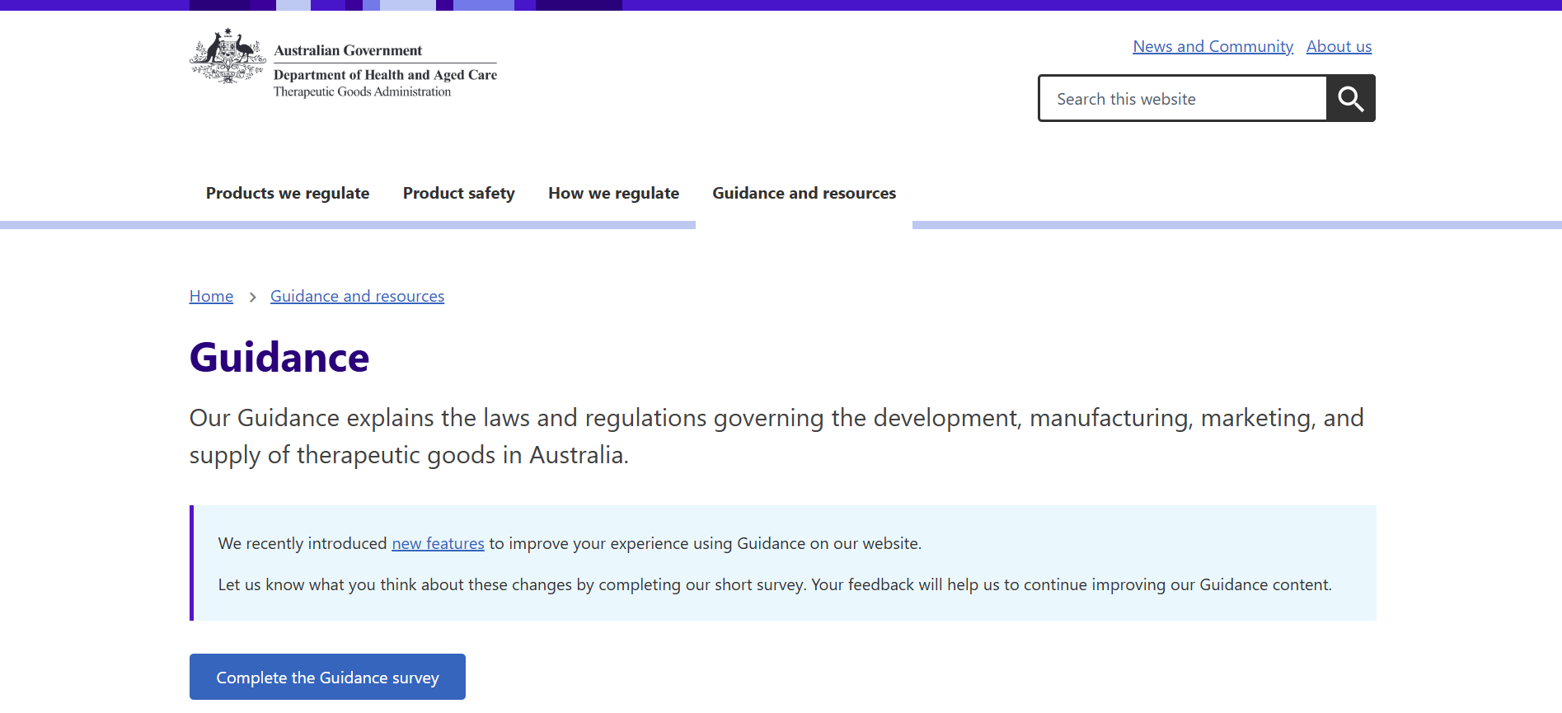Open the News and Community link
Image resolution: width=1562 pixels, height=713 pixels.
point(1213,47)
